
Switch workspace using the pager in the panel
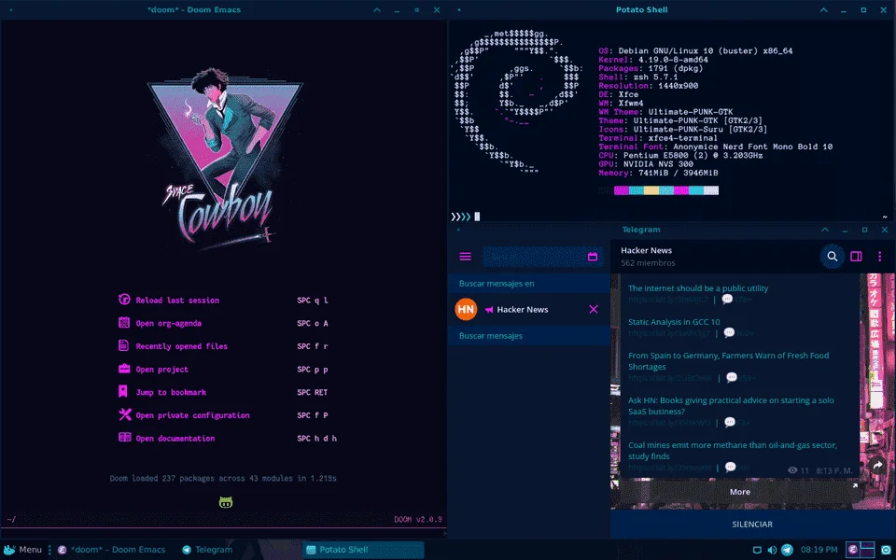tap(860, 550)
